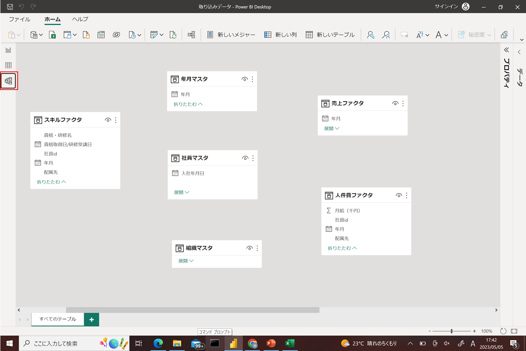Open the ファイル menu tab
The image size is (526, 351).
coord(20,19)
